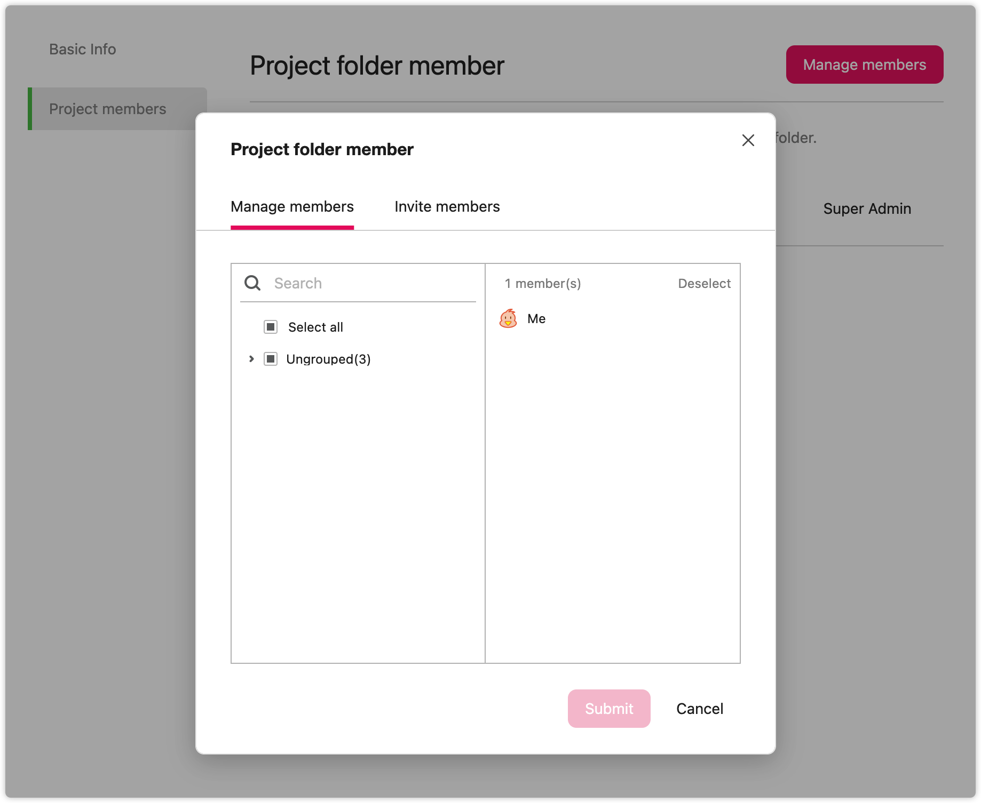Open Project members in the sidebar

[x=118, y=109]
